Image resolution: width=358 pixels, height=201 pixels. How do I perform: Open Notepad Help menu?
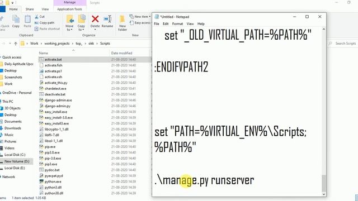tap(201, 23)
